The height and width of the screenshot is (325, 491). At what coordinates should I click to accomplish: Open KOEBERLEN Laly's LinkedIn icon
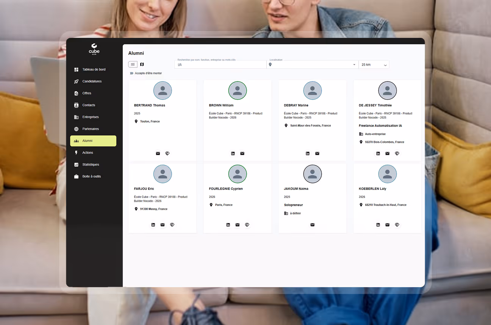[x=378, y=225]
